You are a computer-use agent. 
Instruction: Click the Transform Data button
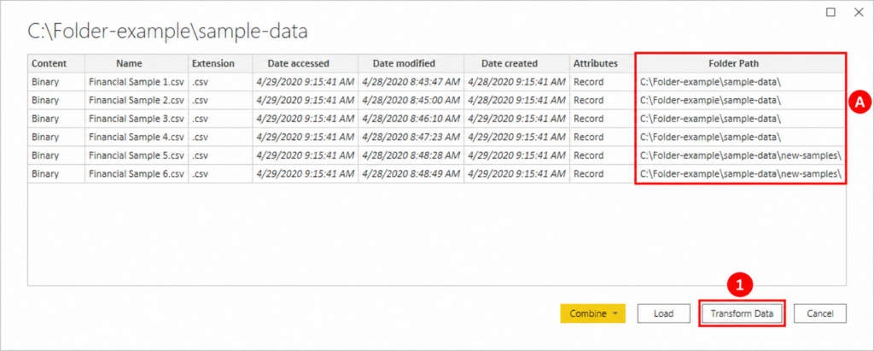(742, 313)
